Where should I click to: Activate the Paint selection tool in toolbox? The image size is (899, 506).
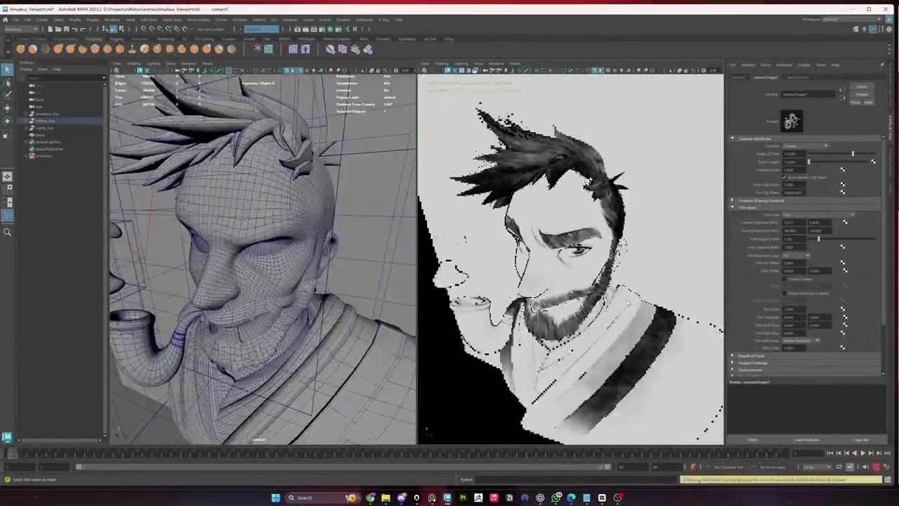7,95
